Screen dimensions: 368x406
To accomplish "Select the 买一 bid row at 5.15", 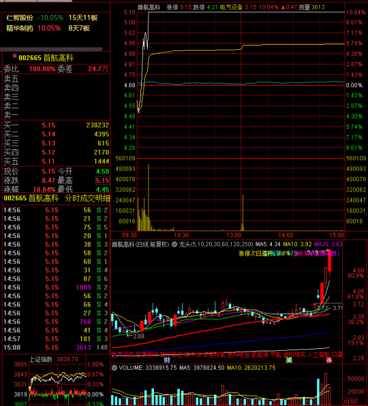I will (x=55, y=125).
